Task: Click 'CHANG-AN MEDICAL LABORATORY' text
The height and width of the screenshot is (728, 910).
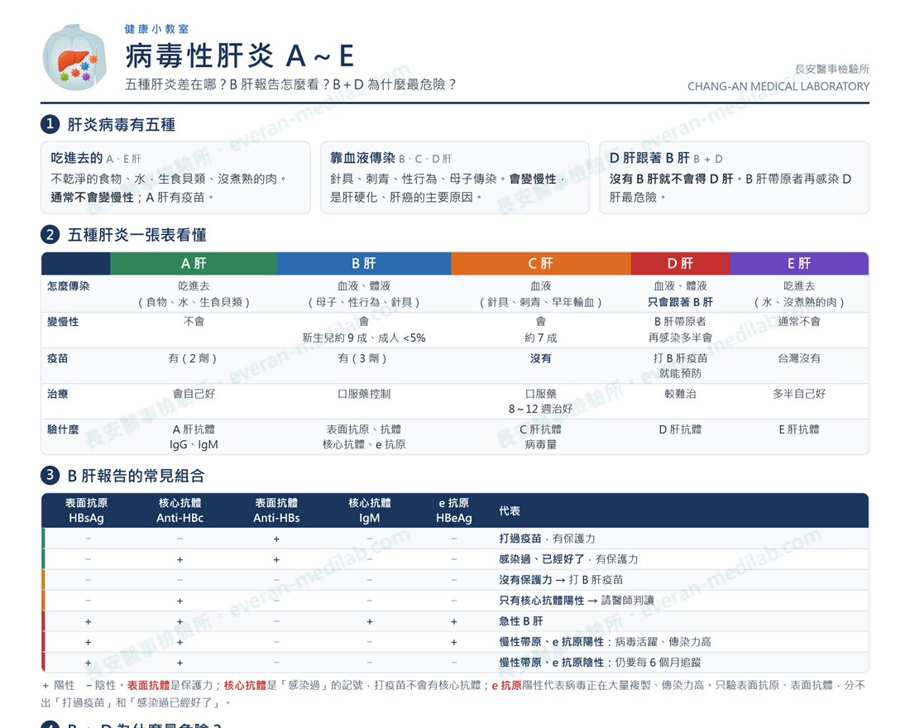Action: click(778, 87)
